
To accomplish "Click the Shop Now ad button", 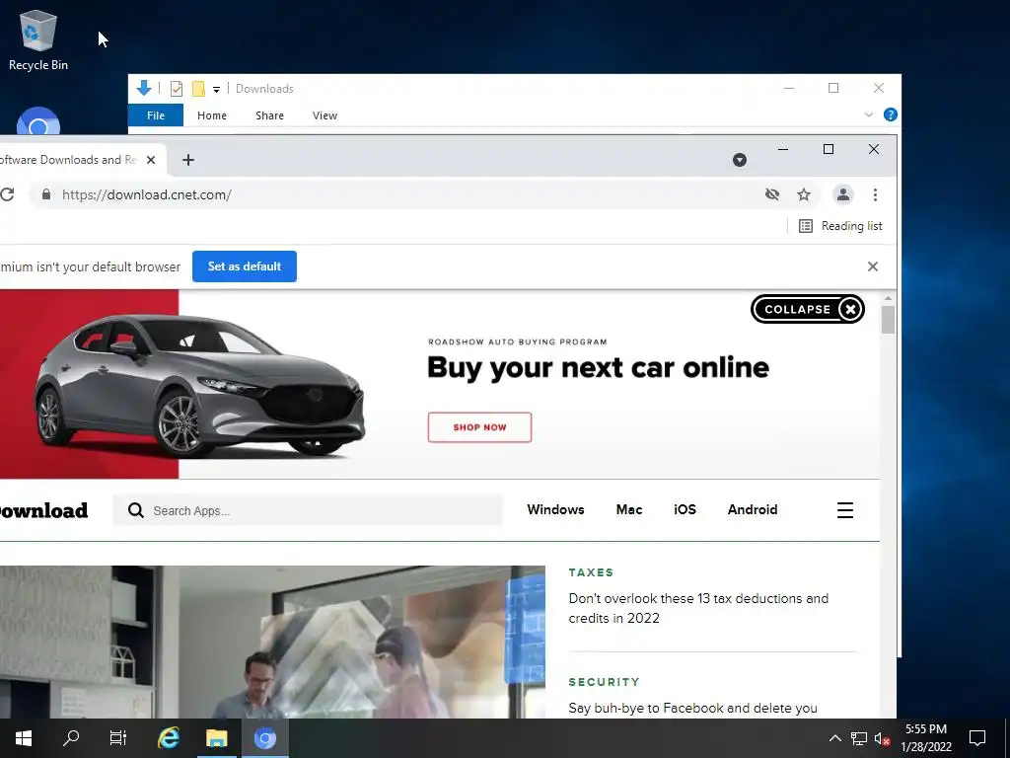I will click(479, 427).
